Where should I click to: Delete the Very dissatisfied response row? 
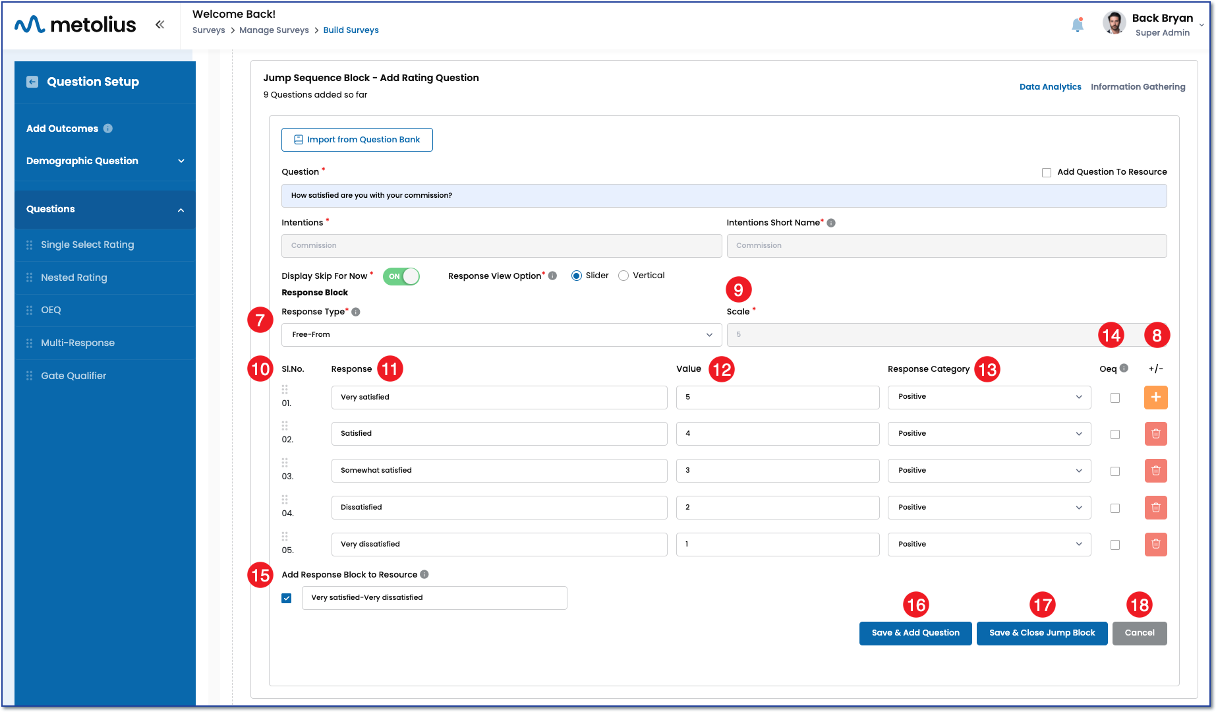1155,545
